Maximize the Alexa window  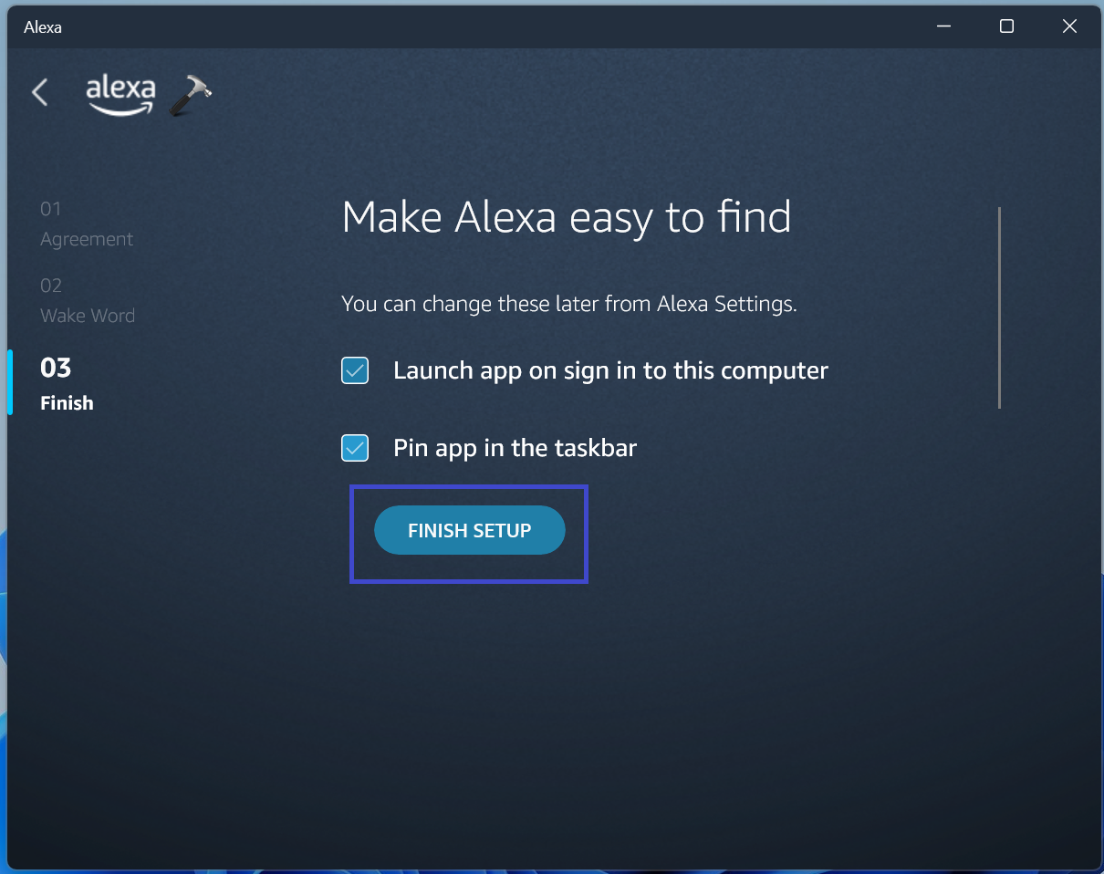click(x=1006, y=26)
